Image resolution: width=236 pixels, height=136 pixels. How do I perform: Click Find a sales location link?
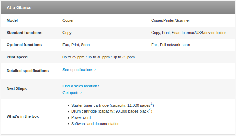click(x=81, y=86)
